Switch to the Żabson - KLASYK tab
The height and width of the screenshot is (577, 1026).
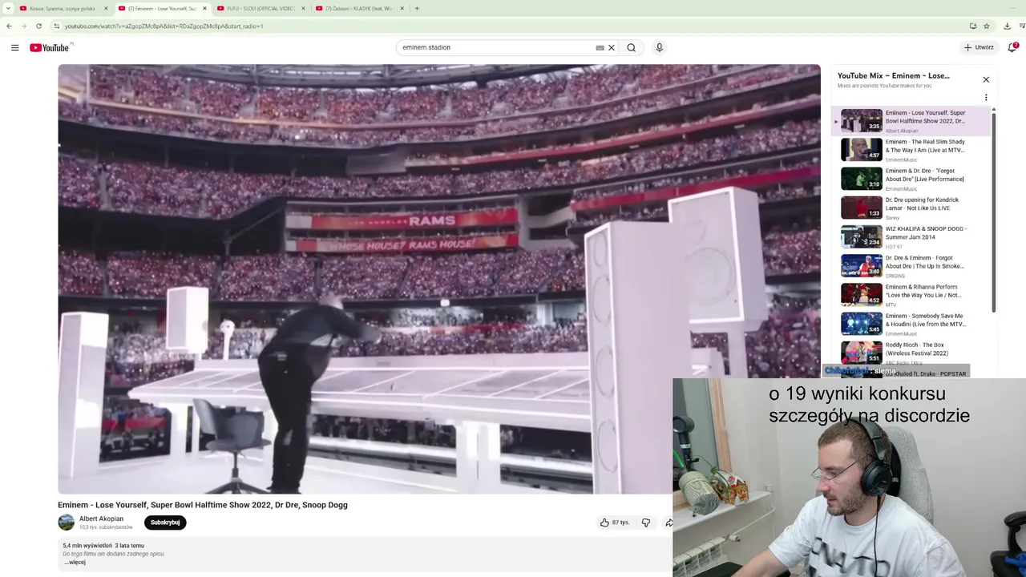click(360, 8)
